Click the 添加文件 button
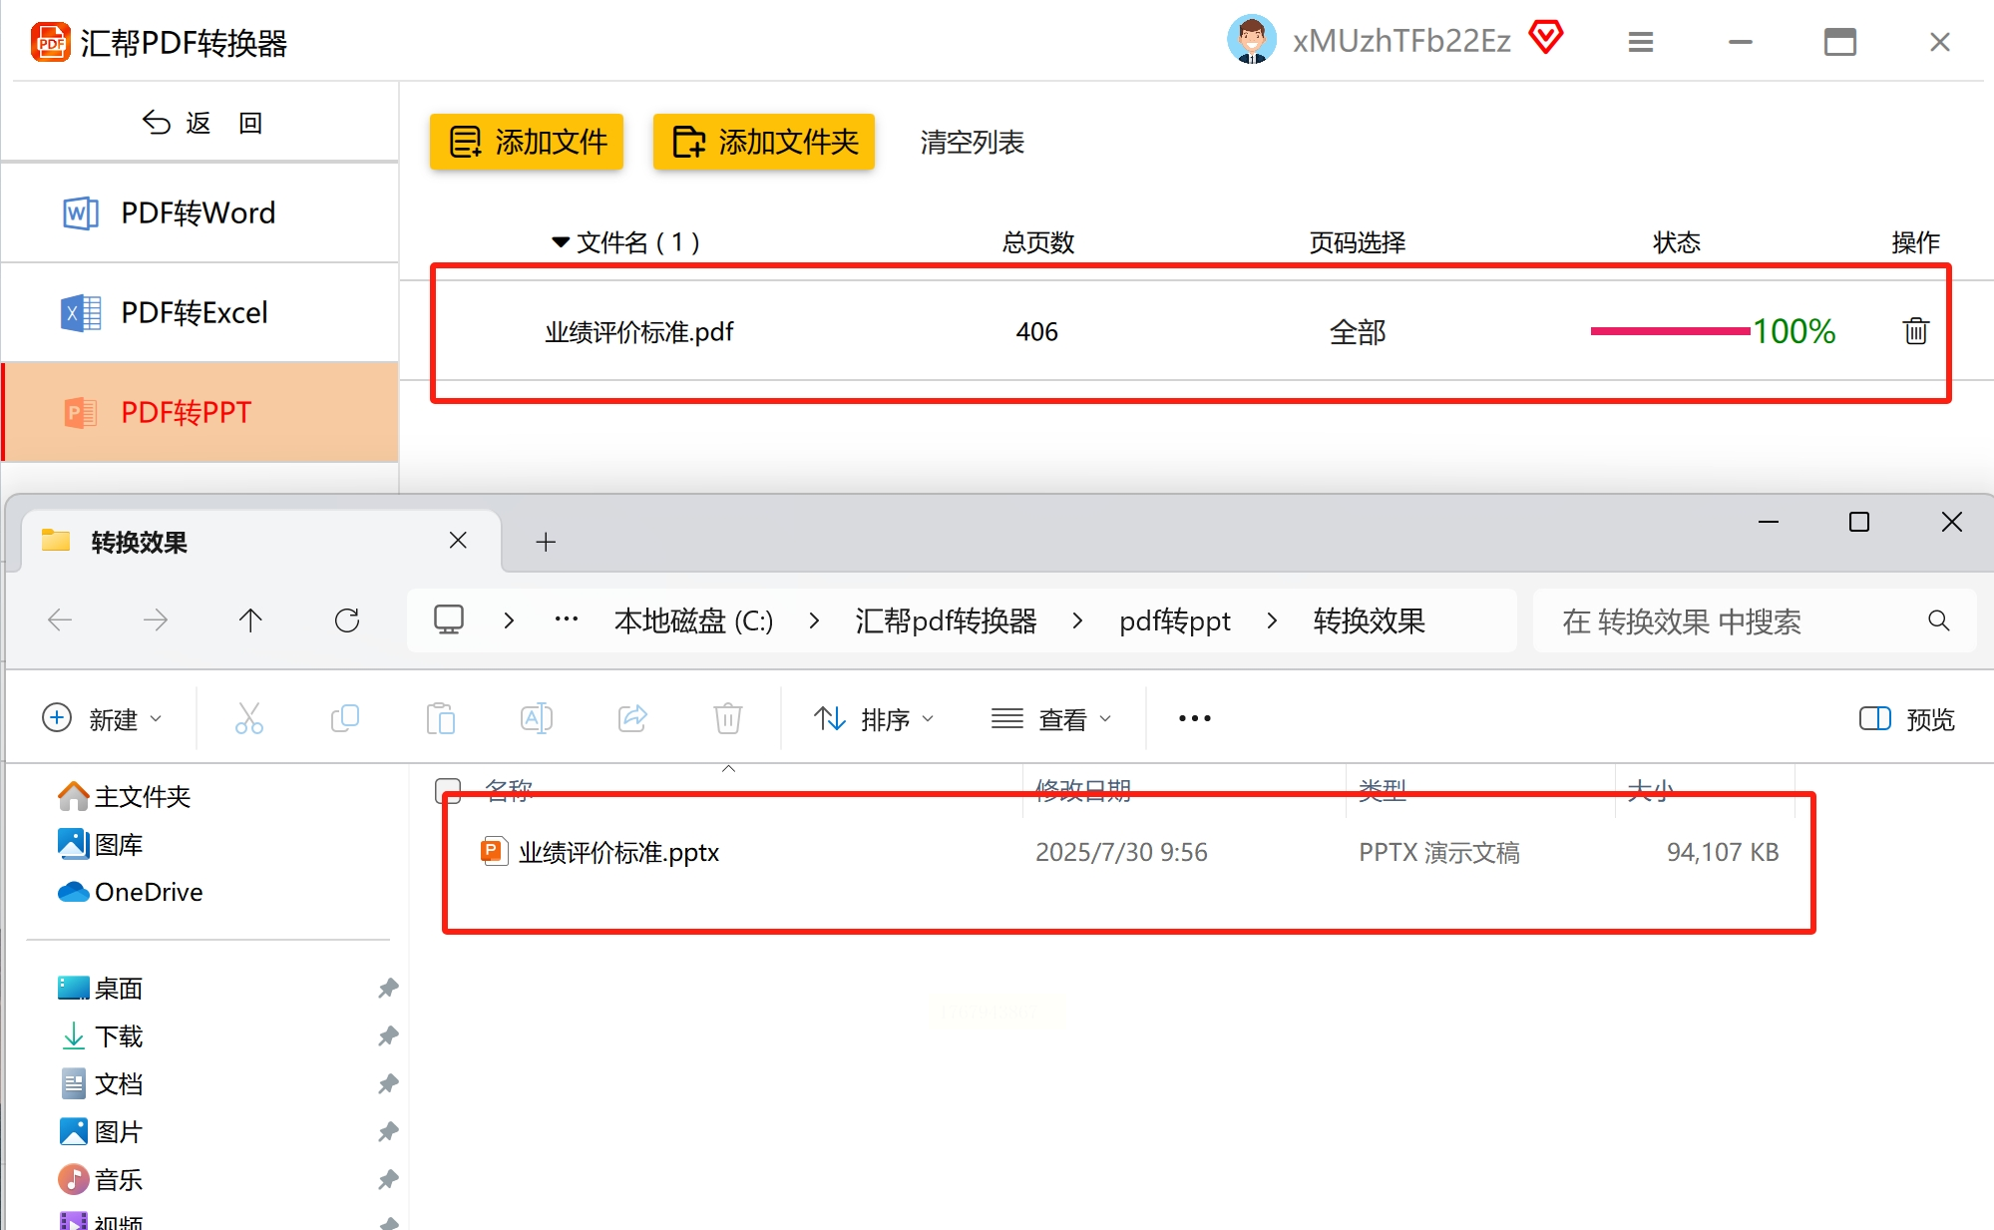This screenshot has height=1230, width=1994. [x=527, y=142]
